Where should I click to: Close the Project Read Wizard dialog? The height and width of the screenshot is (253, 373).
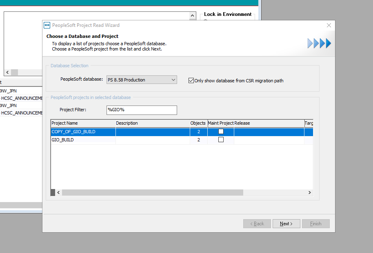pyautogui.click(x=329, y=25)
